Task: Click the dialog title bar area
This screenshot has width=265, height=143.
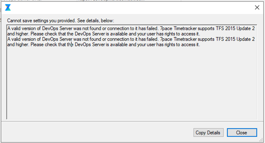Action: pyautogui.click(x=132, y=8)
